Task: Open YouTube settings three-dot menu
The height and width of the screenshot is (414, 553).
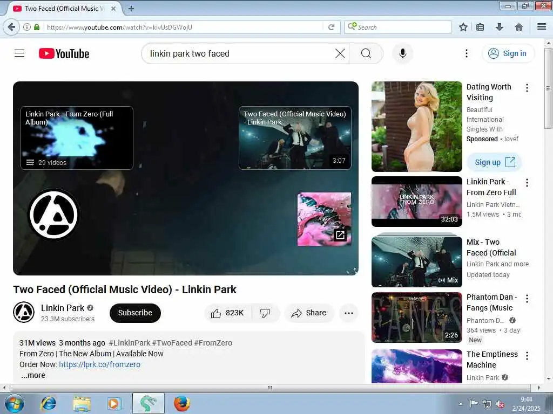Action: 466,53
